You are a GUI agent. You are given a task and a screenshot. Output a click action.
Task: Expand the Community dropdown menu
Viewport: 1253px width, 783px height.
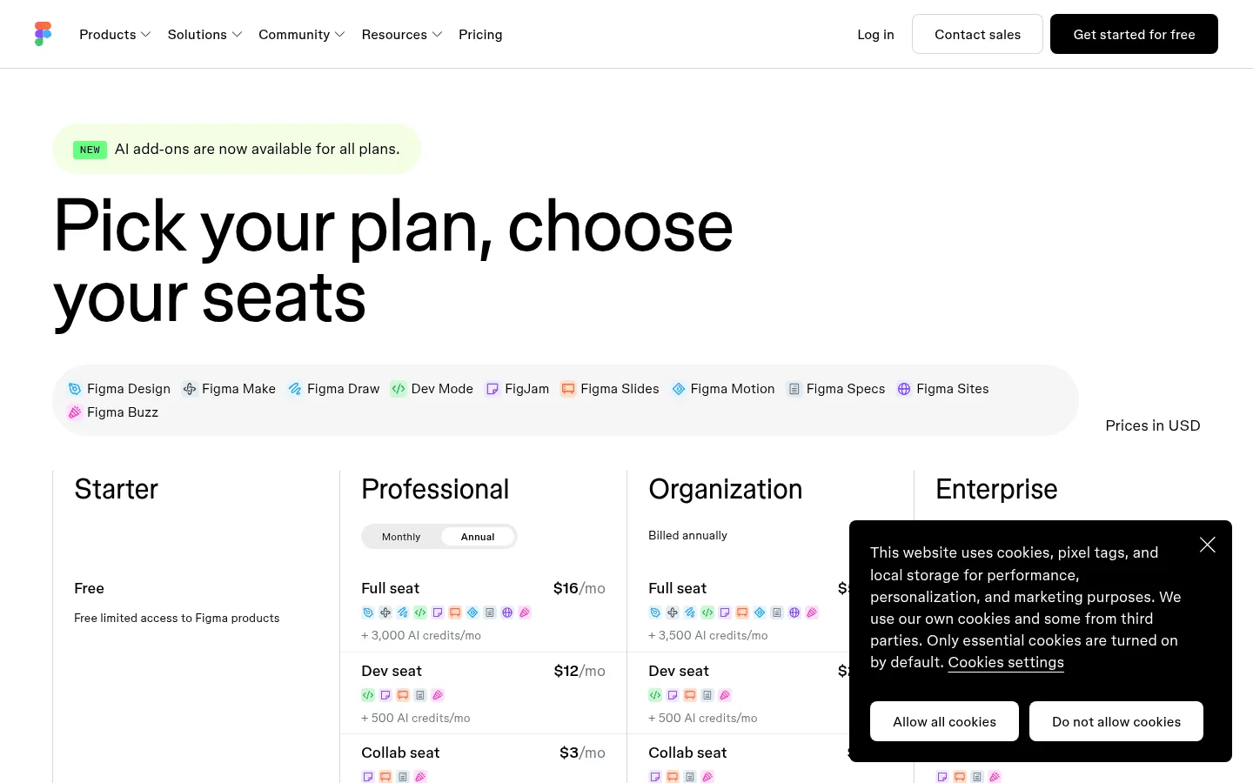point(302,35)
